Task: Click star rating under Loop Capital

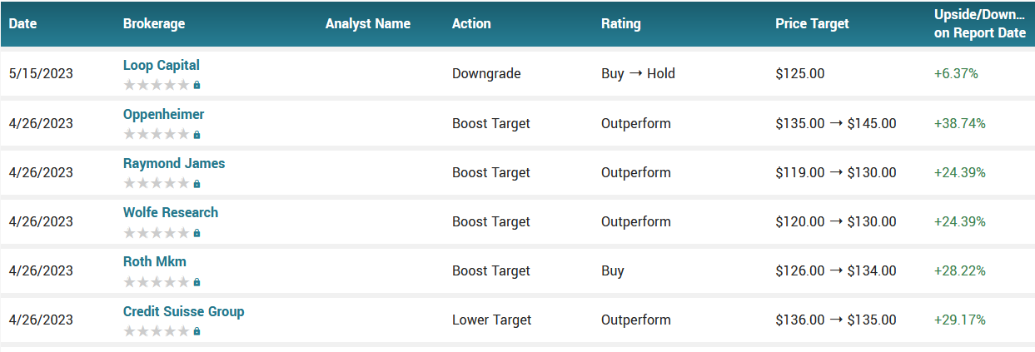Action: (157, 85)
